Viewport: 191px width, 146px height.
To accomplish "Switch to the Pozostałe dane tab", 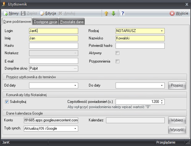I will [x=72, y=22].
